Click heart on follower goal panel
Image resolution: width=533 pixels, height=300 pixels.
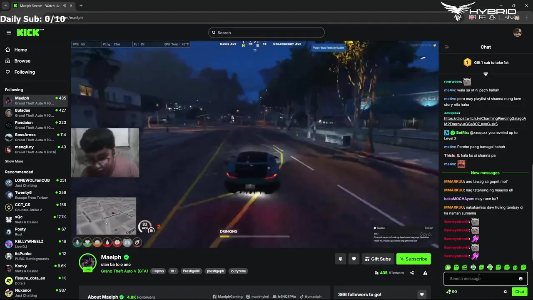[422, 295]
